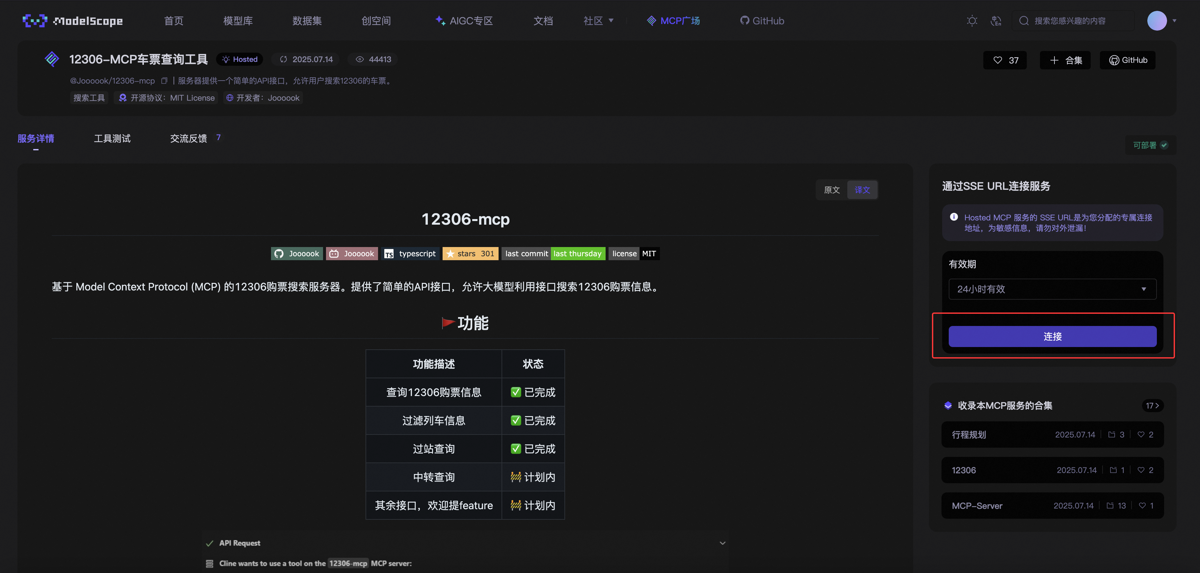The height and width of the screenshot is (573, 1200).
Task: Click the 中转查询 table cell
Action: (x=434, y=477)
